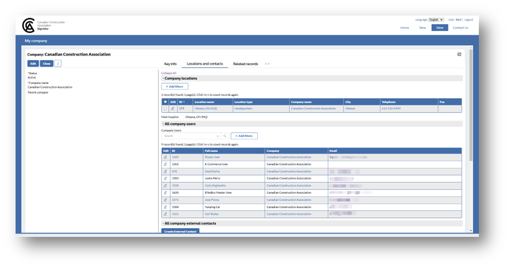
Task: Click the Logout link
Action: click(468, 20)
